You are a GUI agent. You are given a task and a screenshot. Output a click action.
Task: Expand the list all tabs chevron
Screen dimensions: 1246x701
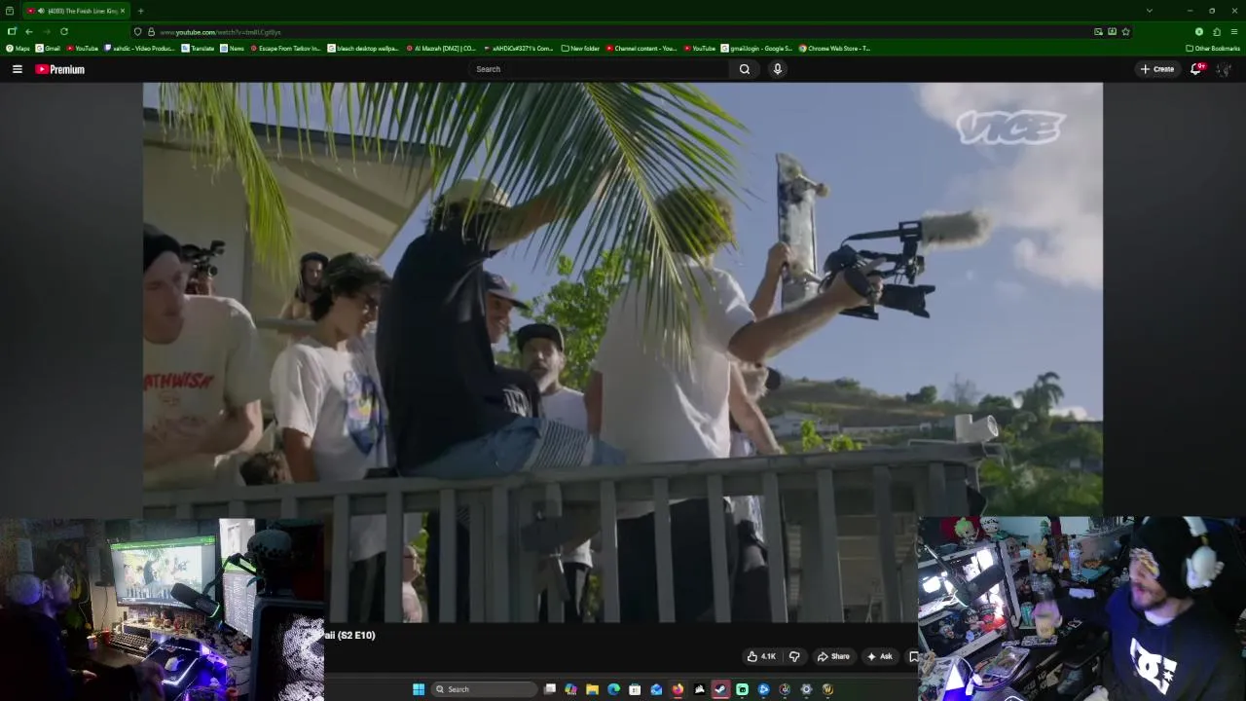[1149, 11]
